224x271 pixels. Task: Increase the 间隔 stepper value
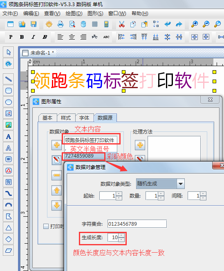[203, 194]
